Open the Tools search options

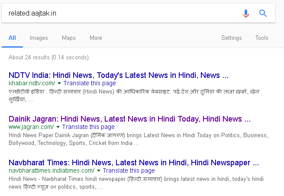(261, 38)
